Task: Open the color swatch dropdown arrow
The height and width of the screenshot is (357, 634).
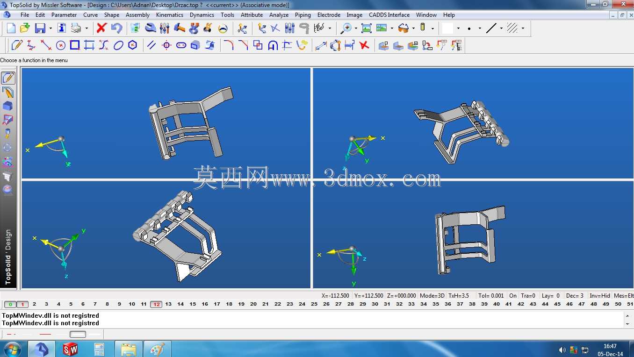Action: point(458,29)
